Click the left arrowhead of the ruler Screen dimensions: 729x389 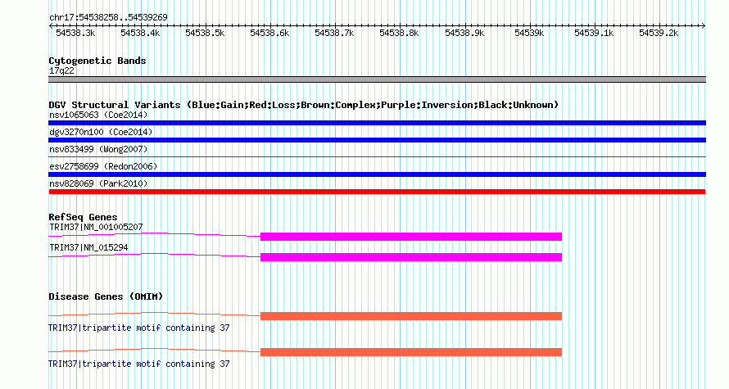(x=51, y=26)
